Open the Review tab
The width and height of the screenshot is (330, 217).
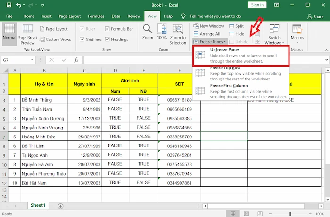[x=134, y=16]
